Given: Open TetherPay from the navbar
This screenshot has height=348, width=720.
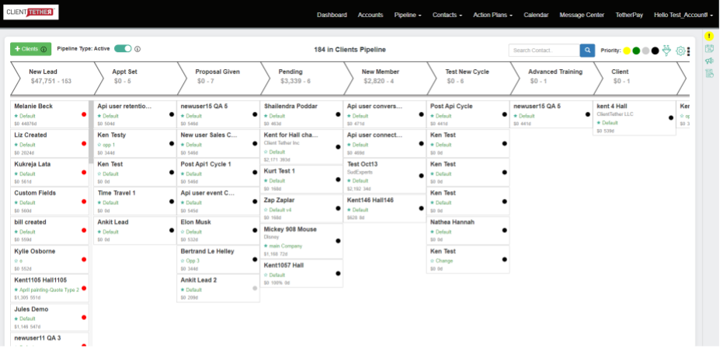Looking at the screenshot, I should (629, 15).
